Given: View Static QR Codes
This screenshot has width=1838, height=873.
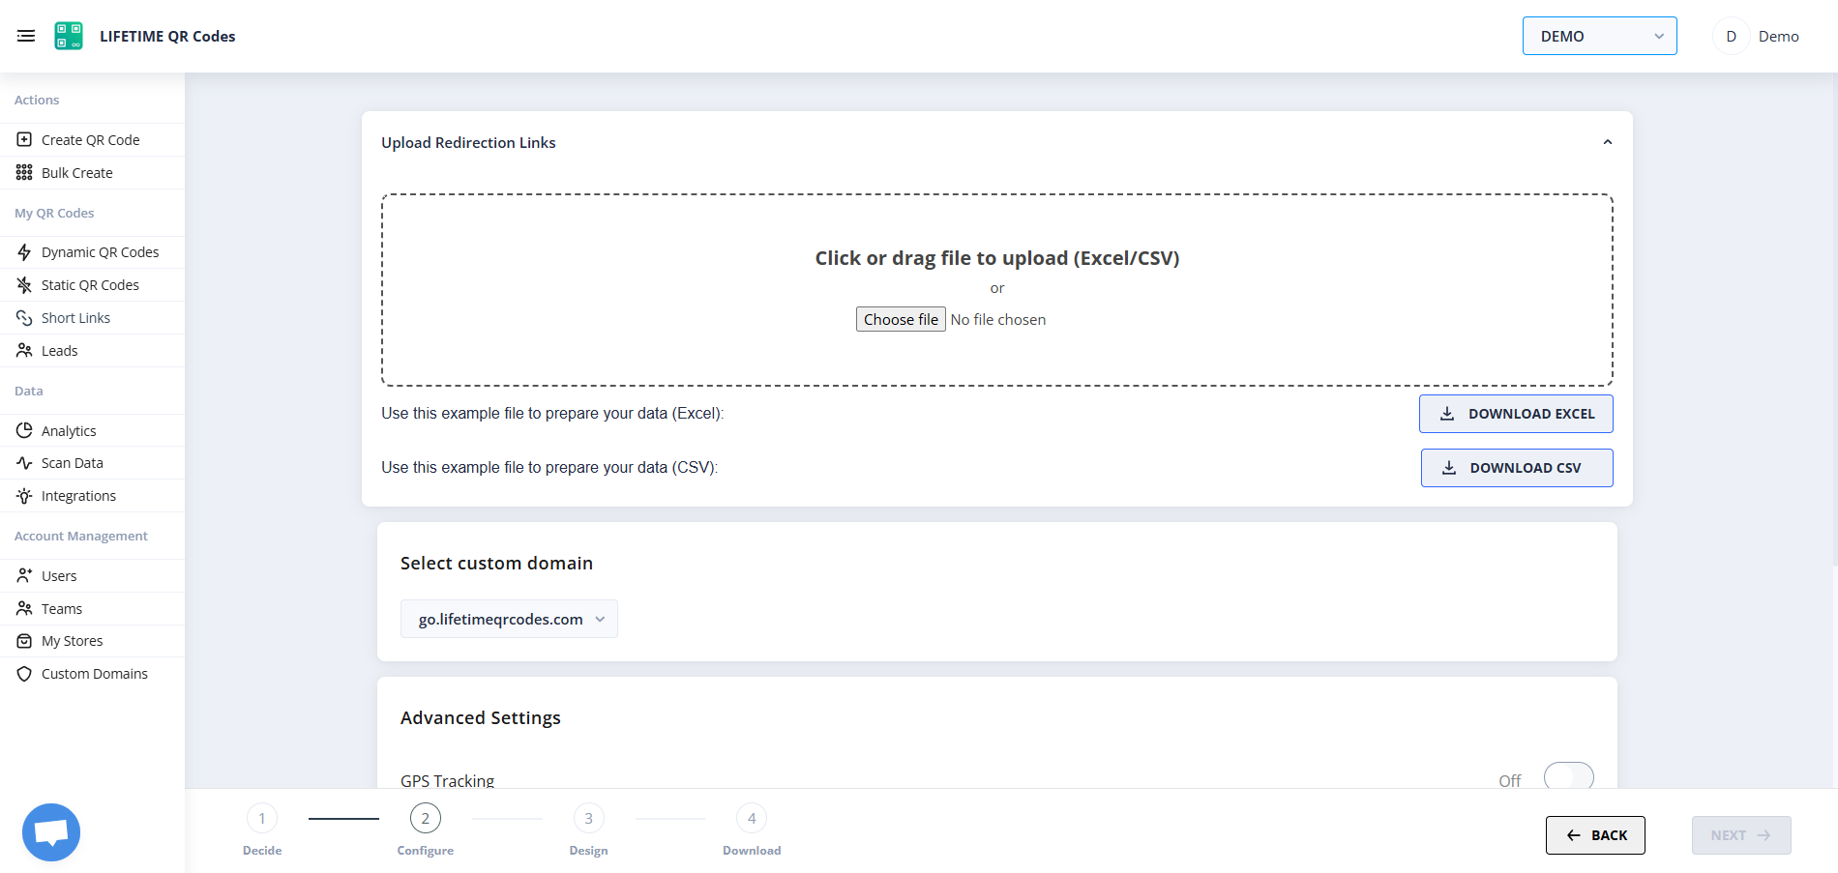Looking at the screenshot, I should pos(90,284).
